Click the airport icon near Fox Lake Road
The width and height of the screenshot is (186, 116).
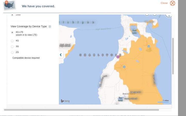149,46
